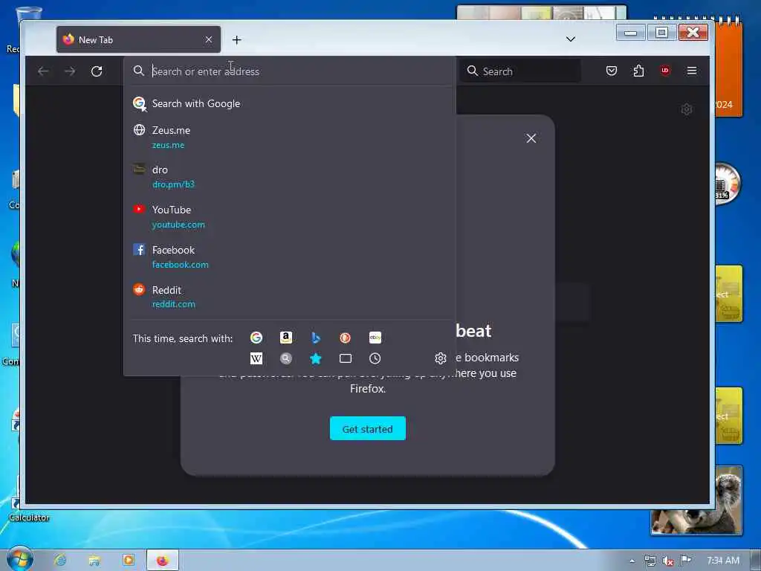Select the gray magnifier search engine icon
The height and width of the screenshot is (571, 761).
point(286,358)
